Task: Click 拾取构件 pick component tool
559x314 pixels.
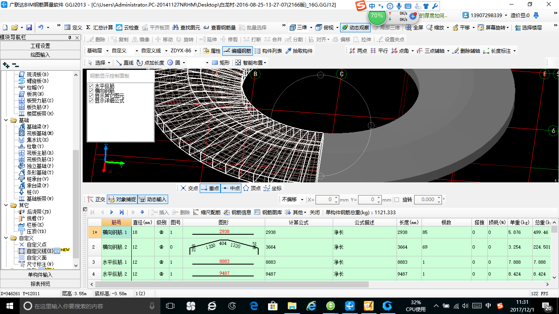Action: [299, 51]
